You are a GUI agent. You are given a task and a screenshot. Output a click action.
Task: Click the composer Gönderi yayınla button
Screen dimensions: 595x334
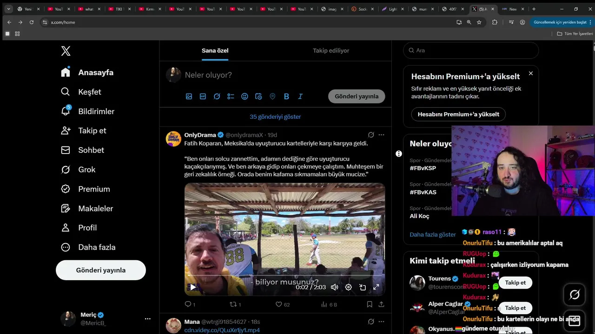click(x=357, y=96)
